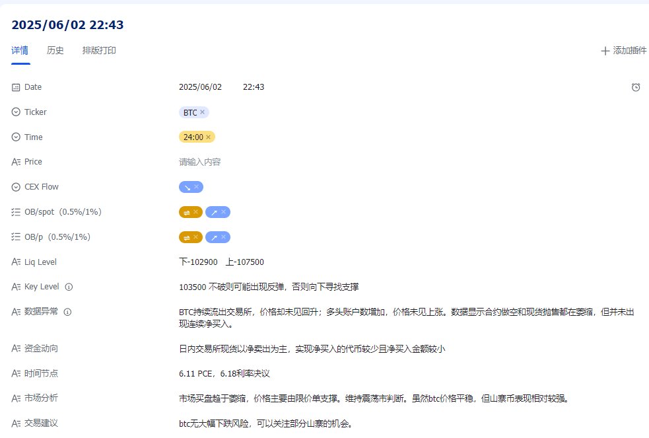This screenshot has height=438, width=649.
Task: Edit the 数据异常 text about BTC持续流出交易所
Action: [x=407, y=318]
